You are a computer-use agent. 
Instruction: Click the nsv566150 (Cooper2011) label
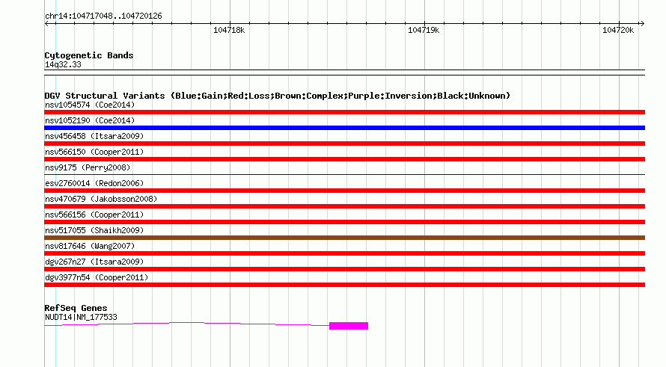[94, 152]
